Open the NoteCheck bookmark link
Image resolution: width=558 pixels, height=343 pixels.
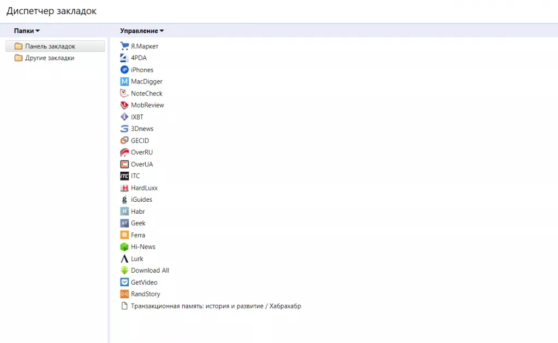tap(146, 93)
